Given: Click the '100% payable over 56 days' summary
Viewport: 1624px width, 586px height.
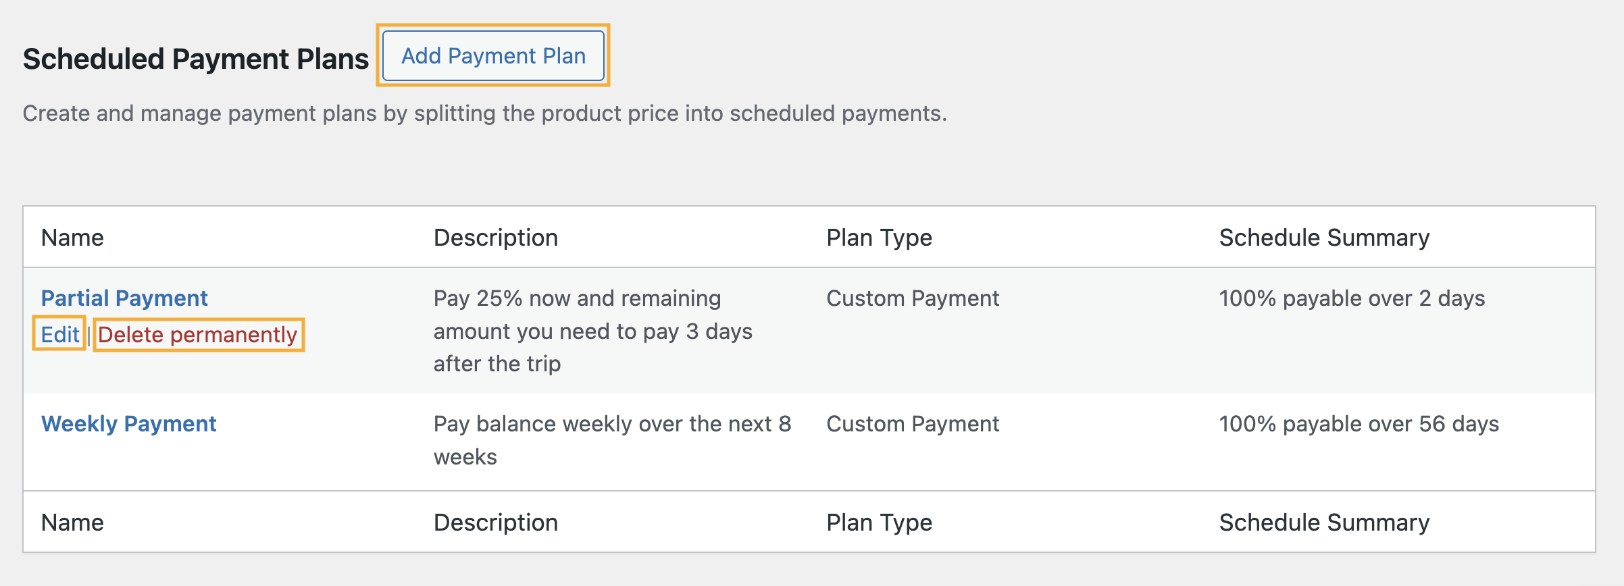Looking at the screenshot, I should point(1359,424).
